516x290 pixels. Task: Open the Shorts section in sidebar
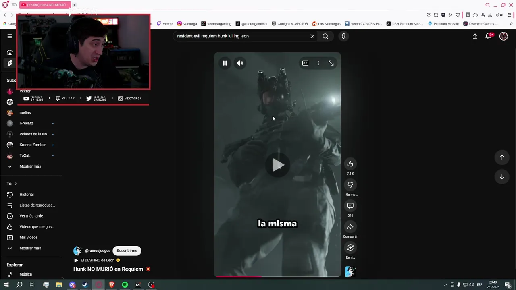[10, 63]
